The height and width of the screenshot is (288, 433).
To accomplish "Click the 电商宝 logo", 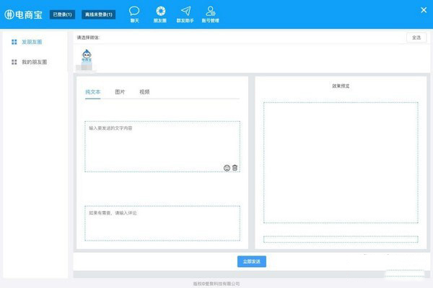I will pyautogui.click(x=24, y=14).
